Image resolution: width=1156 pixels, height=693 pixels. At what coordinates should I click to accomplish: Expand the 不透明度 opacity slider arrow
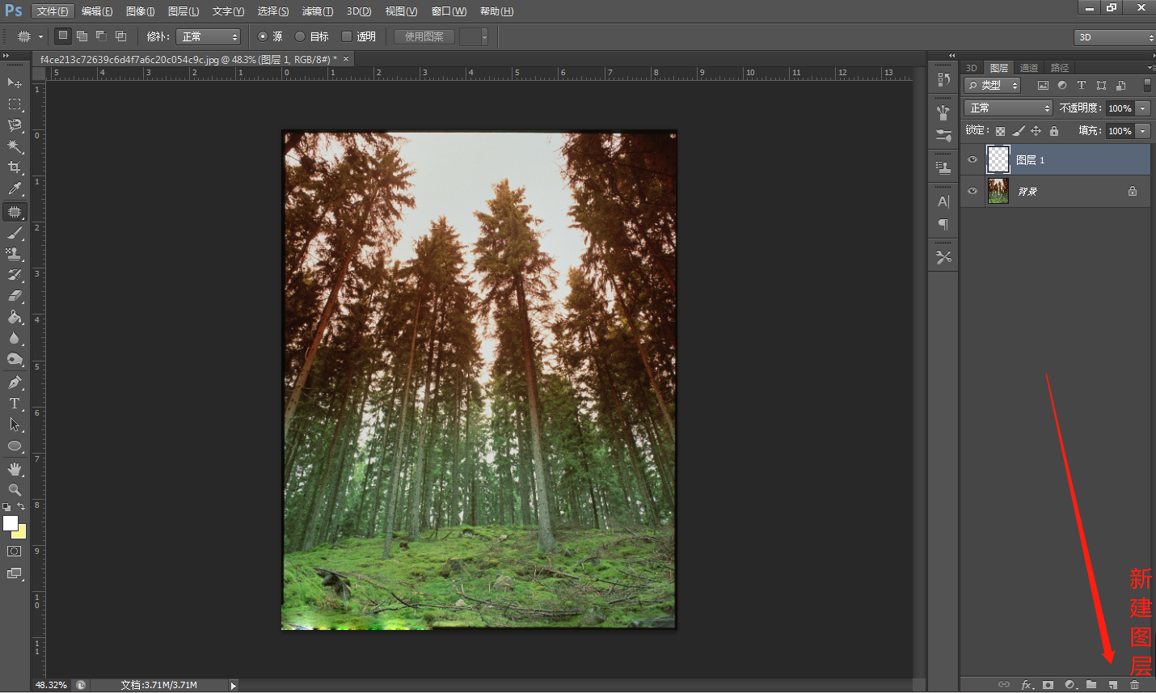point(1143,108)
